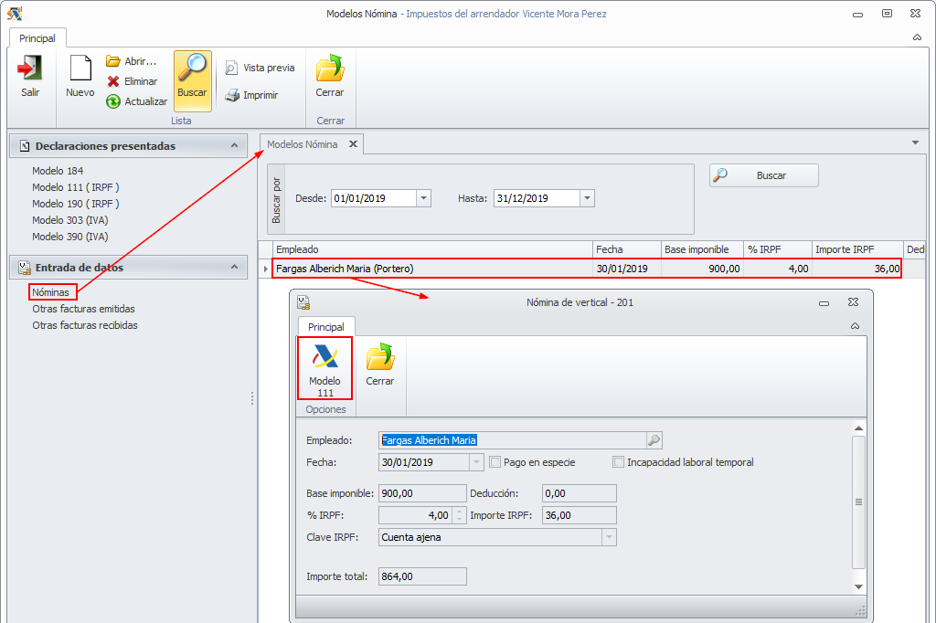
Task: Click the Base imponible input field
Action: click(421, 493)
